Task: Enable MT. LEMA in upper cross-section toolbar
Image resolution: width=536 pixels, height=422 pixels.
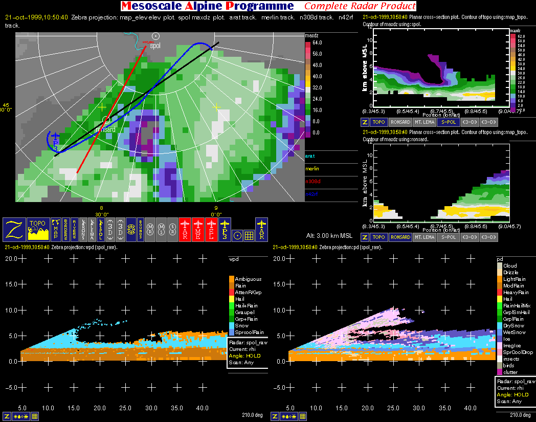Action: (423, 123)
